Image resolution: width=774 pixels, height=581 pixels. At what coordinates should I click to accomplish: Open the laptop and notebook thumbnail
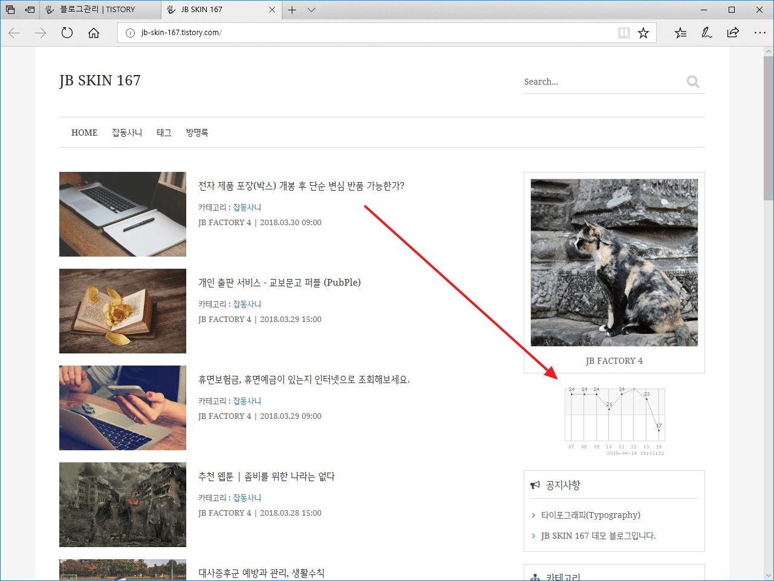(123, 214)
